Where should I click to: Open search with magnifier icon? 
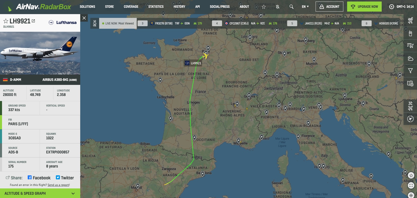[x=291, y=7]
